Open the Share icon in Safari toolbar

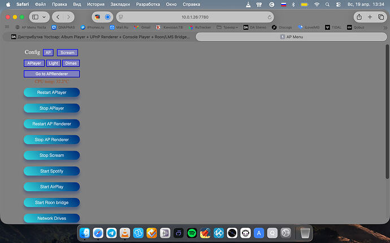tap(359, 17)
